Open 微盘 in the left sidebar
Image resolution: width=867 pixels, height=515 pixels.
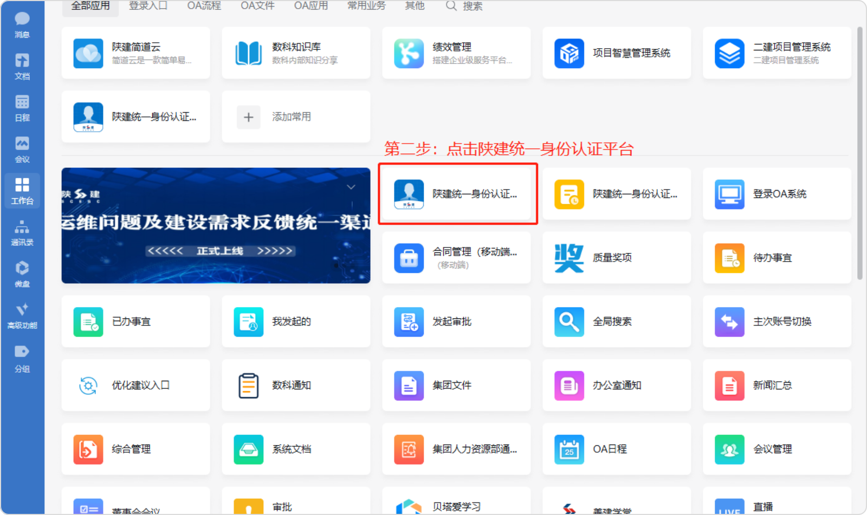(x=22, y=274)
